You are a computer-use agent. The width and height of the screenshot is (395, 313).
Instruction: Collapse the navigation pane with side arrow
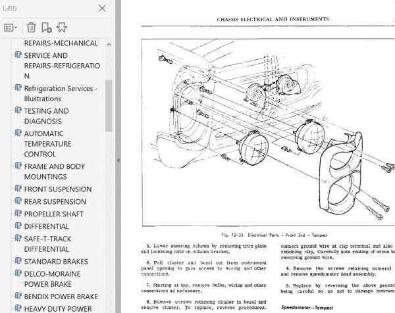(x=118, y=160)
